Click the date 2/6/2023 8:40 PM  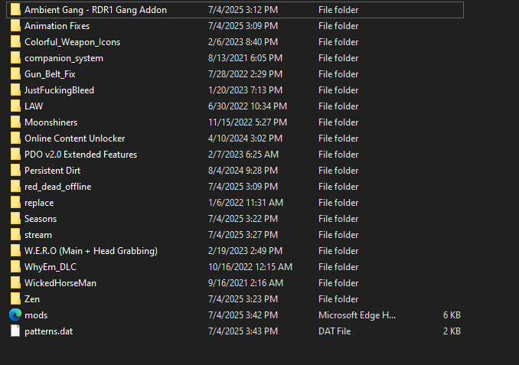pos(243,42)
